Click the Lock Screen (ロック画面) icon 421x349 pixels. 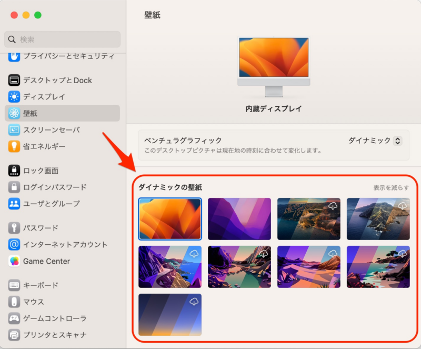[14, 171]
